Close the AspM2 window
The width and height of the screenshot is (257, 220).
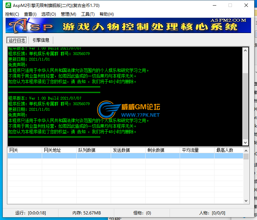(x=246, y=6)
